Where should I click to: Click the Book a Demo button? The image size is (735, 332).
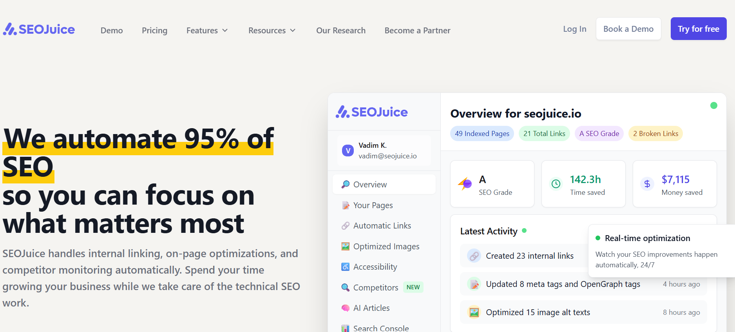pyautogui.click(x=628, y=29)
